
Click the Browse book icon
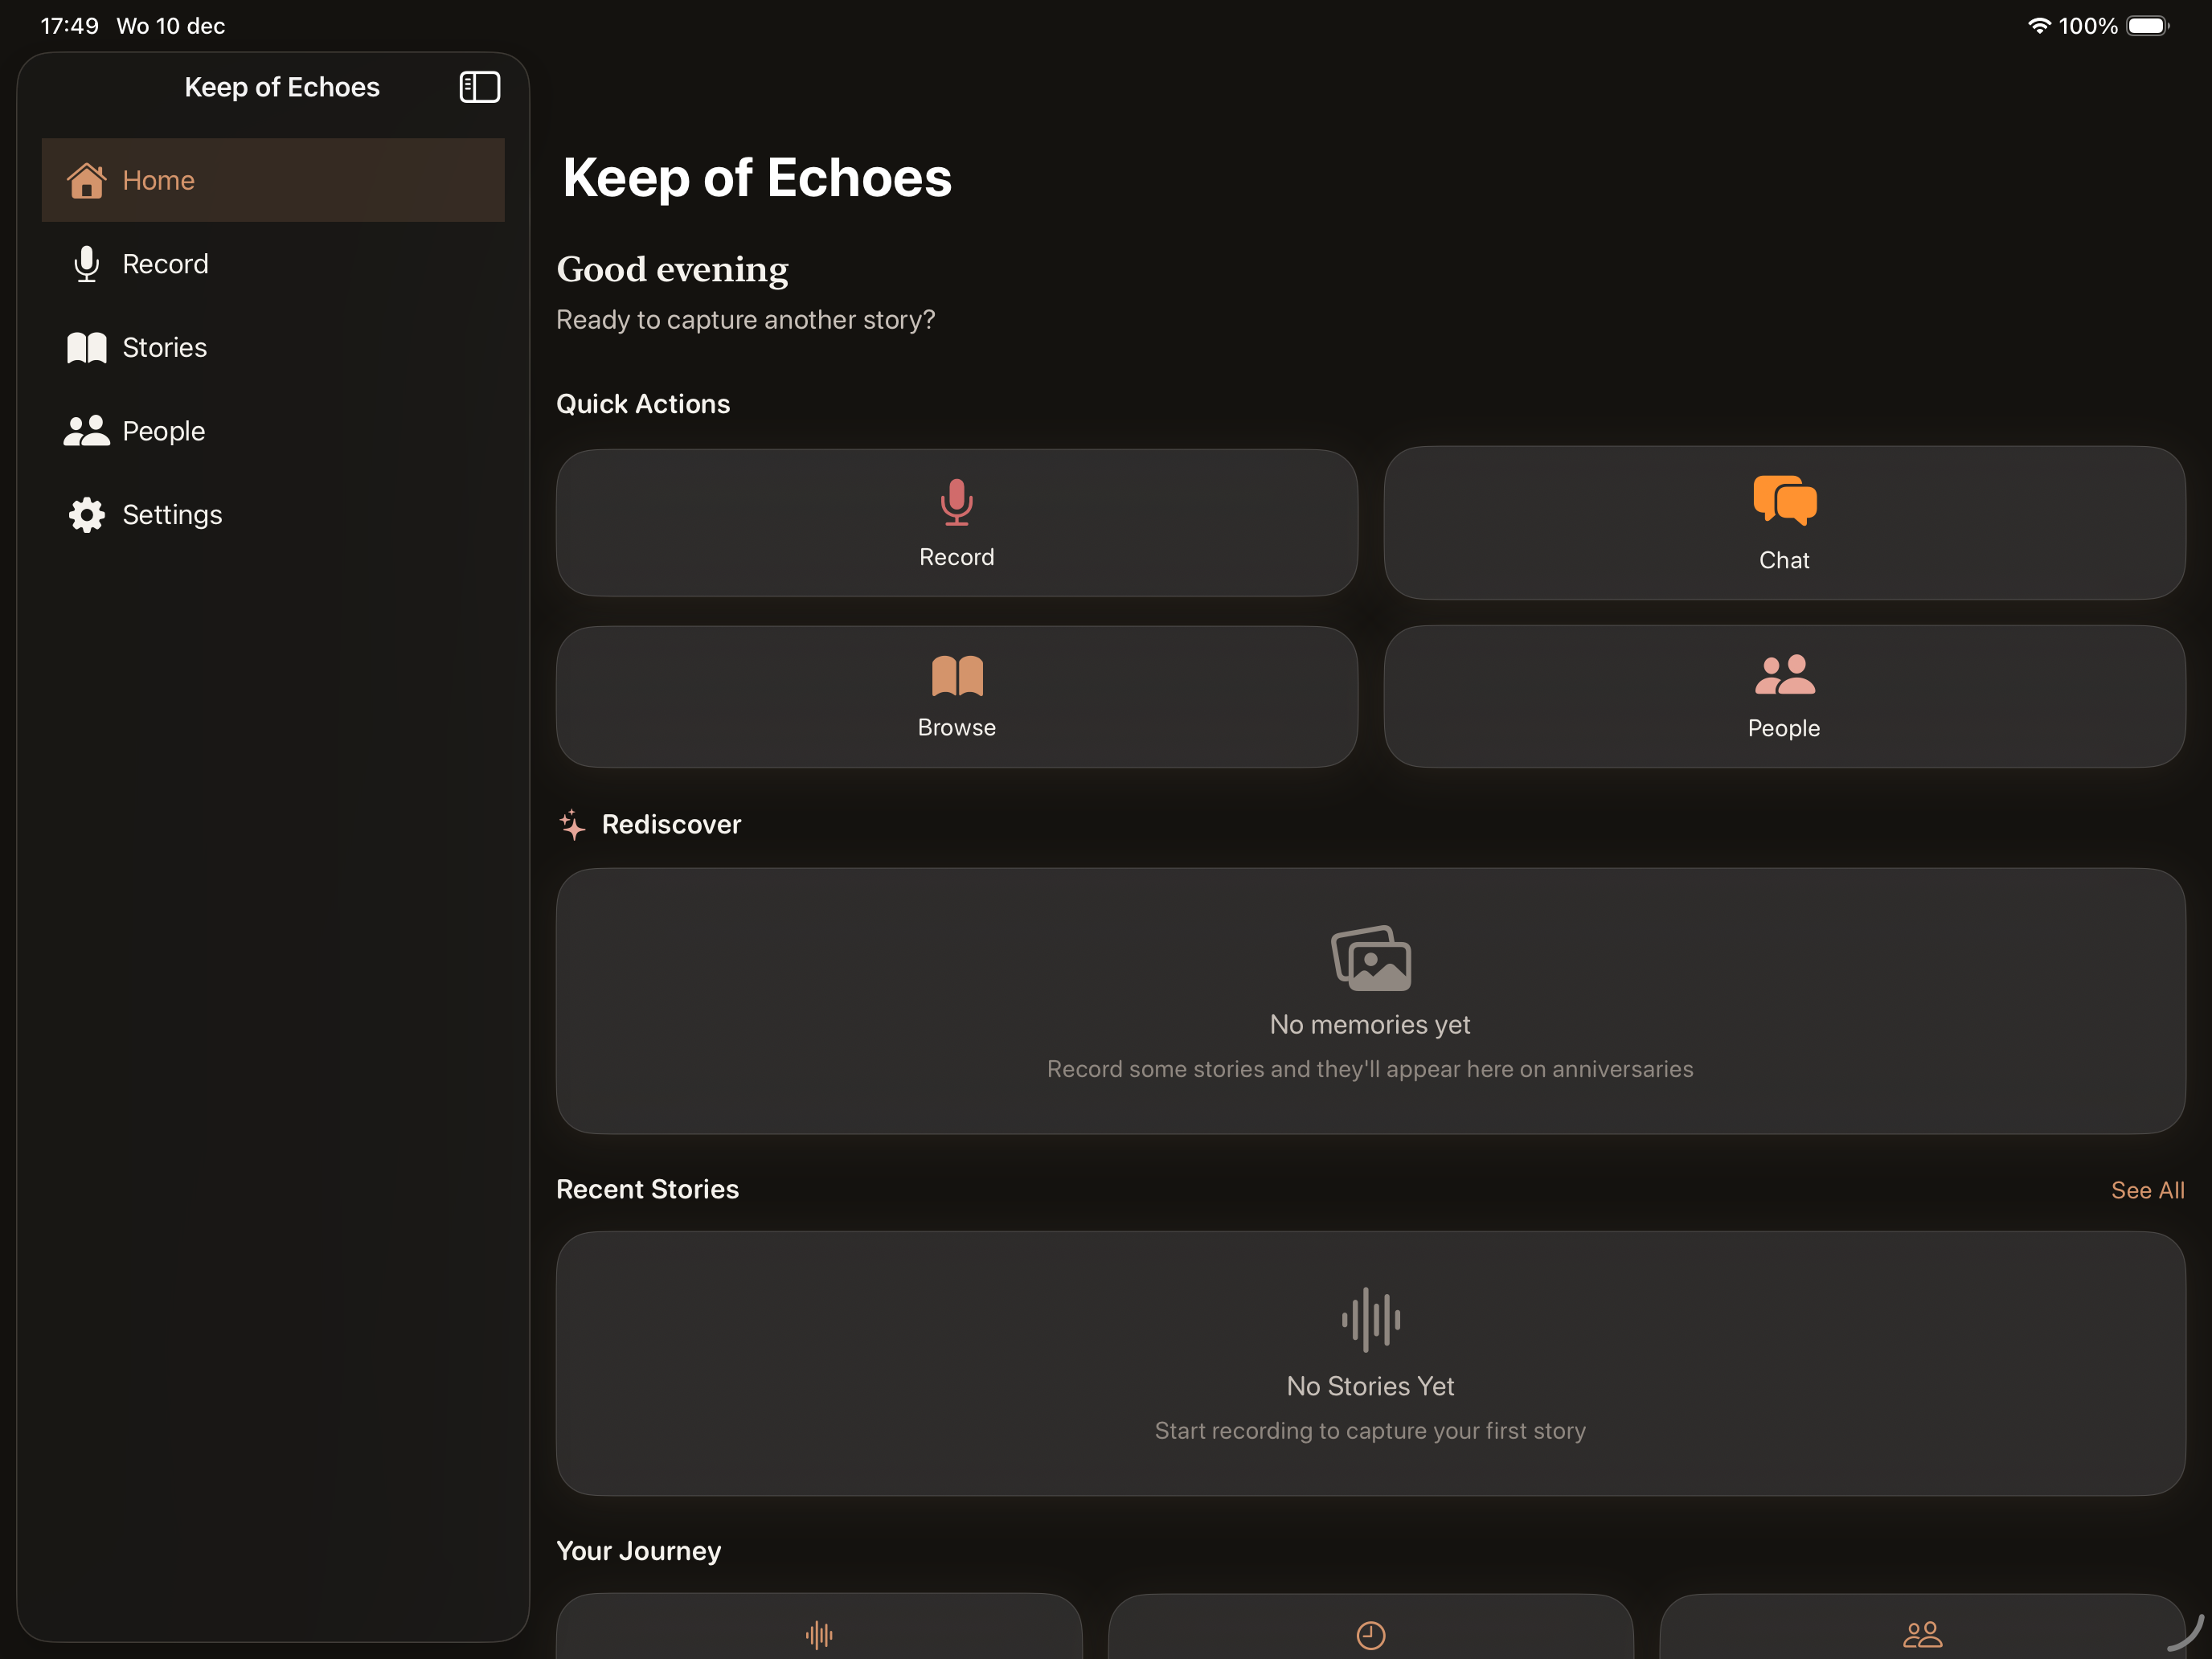click(957, 676)
